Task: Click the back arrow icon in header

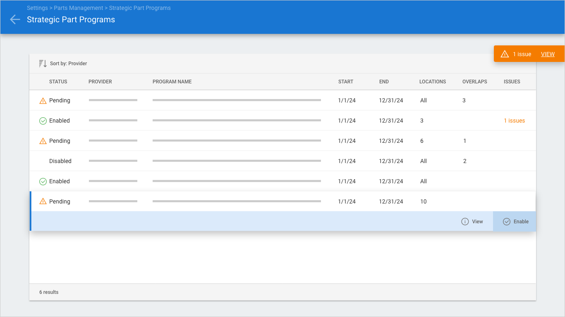Action: (x=15, y=19)
